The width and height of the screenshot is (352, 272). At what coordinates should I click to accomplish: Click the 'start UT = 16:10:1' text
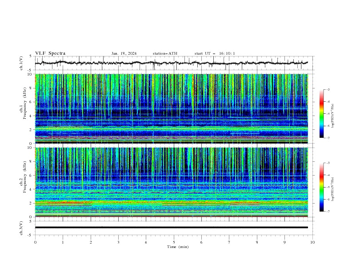215,53
